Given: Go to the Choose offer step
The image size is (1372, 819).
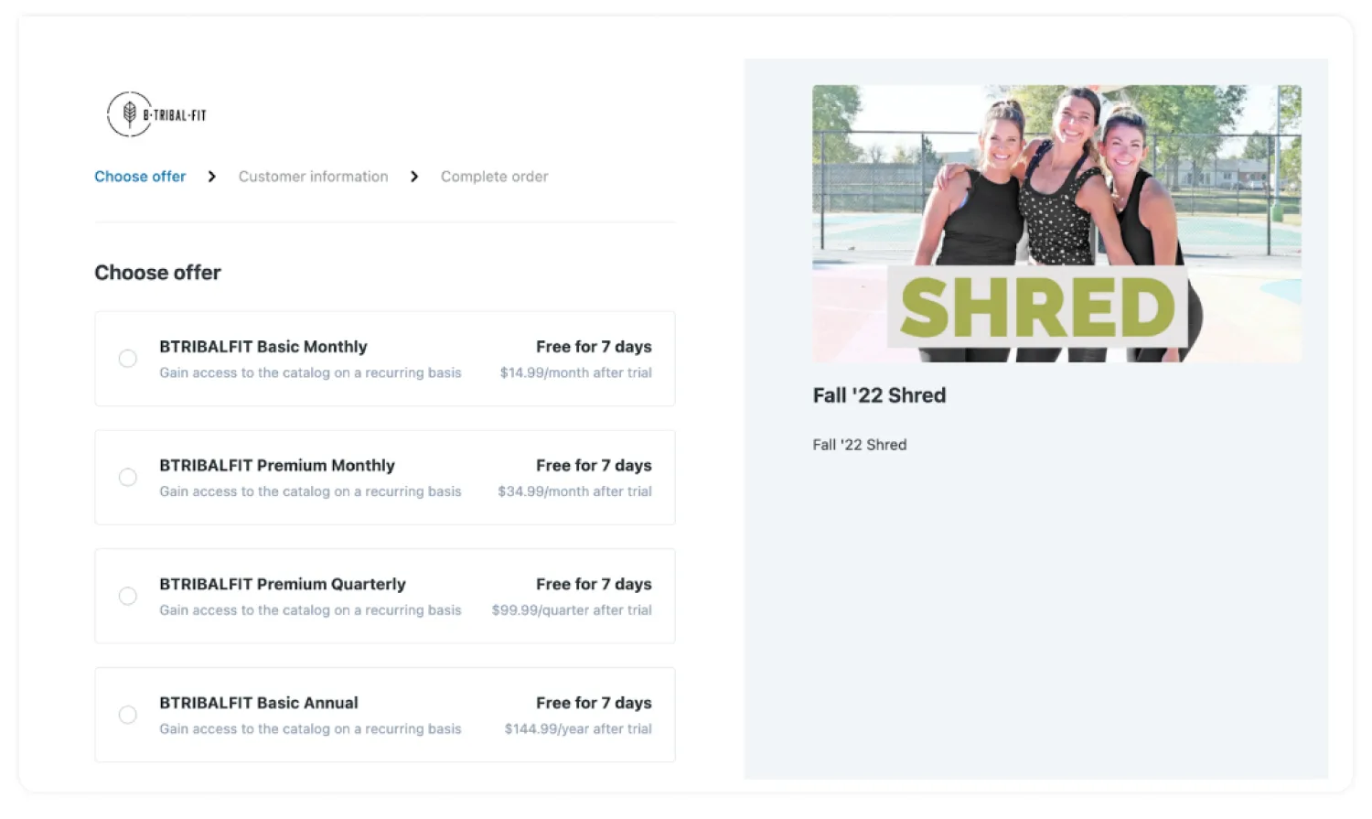Looking at the screenshot, I should coord(140,177).
